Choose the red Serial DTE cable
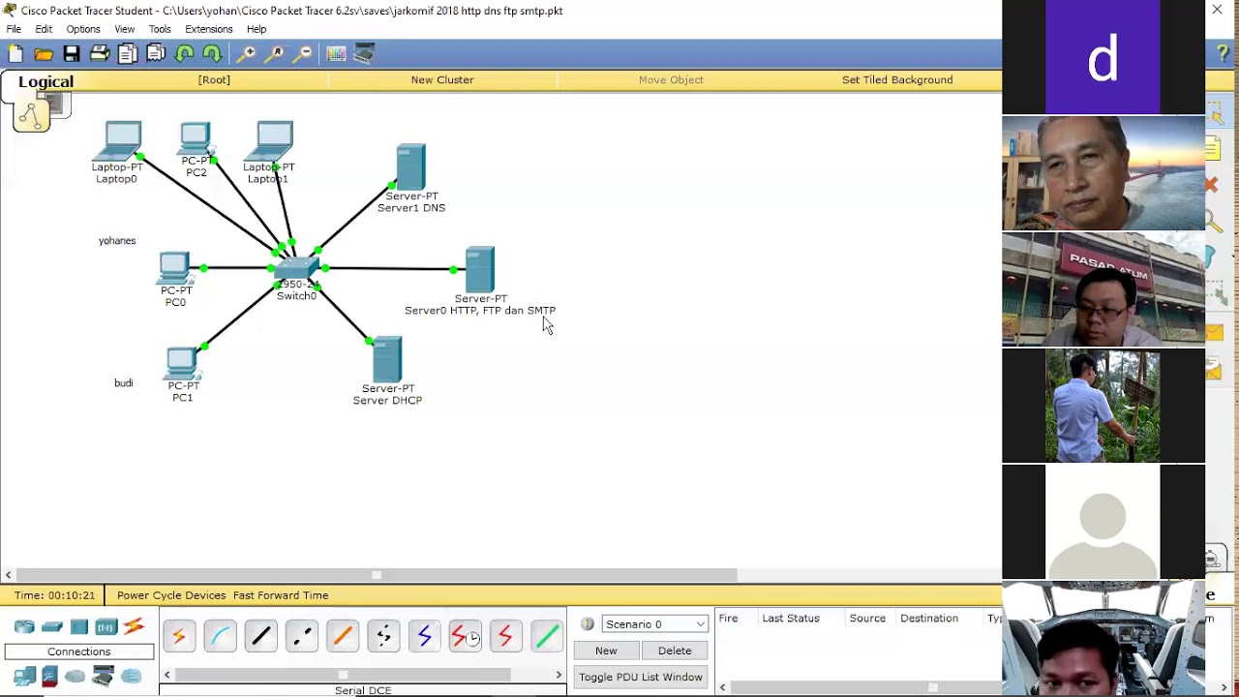 505,636
